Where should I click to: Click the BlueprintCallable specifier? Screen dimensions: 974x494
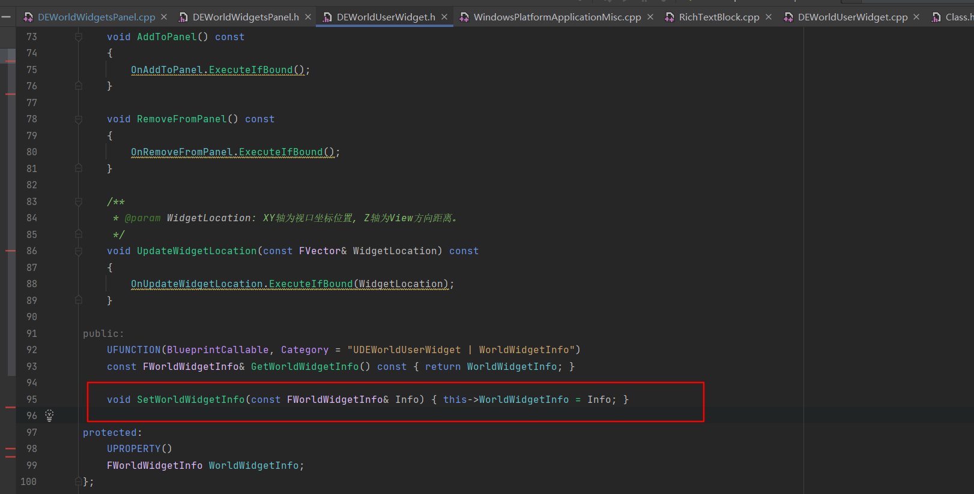coord(217,350)
